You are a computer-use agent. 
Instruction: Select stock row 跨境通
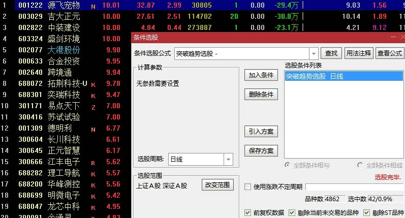(x=59, y=72)
